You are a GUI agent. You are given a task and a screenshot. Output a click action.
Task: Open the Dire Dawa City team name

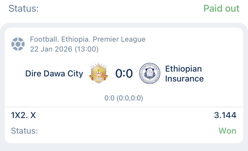(x=54, y=74)
